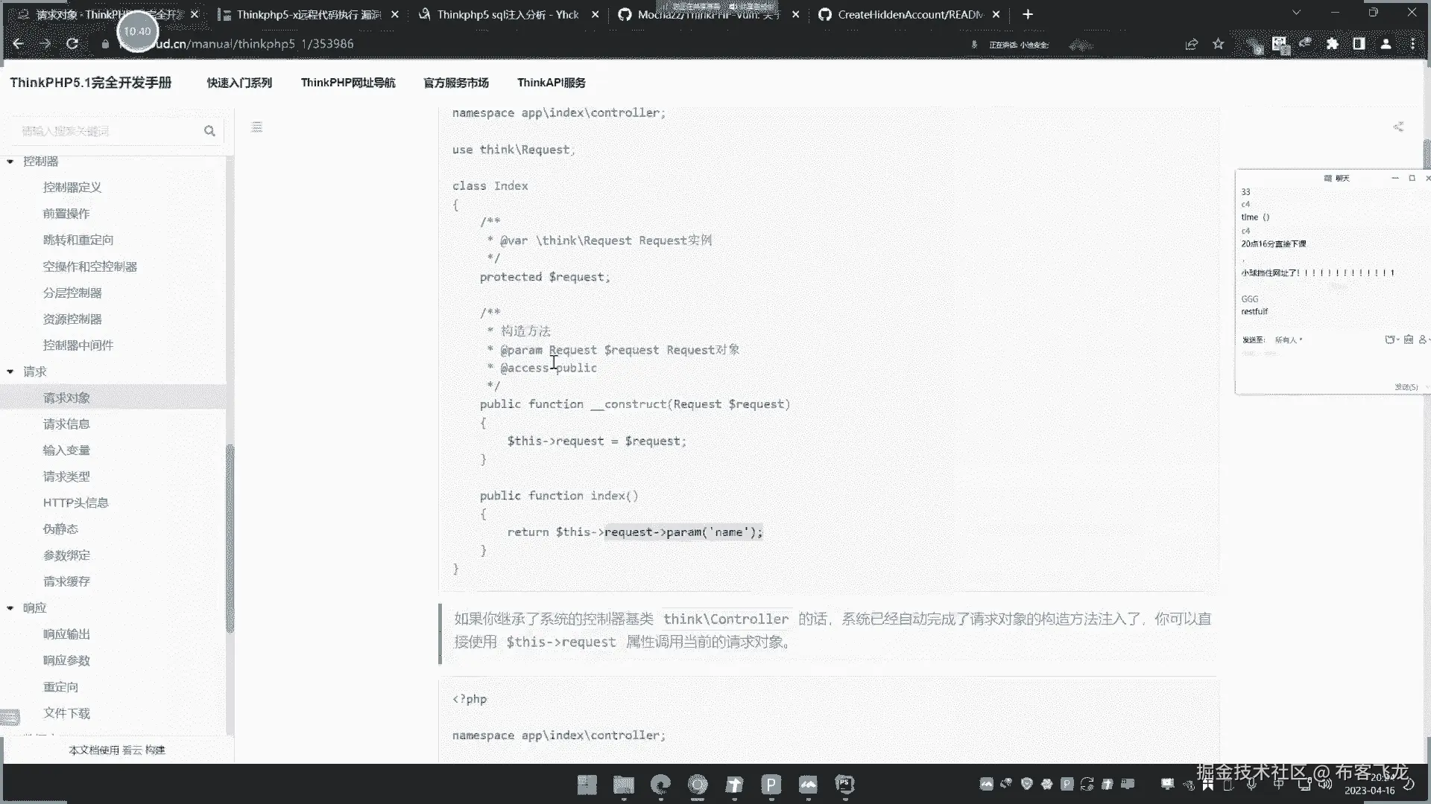Toggle the table of contents menu icon
This screenshot has width=1431, height=804.
coord(257,127)
